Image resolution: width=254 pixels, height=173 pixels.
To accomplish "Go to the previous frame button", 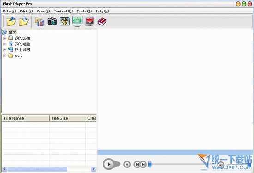I will [x=137, y=164].
